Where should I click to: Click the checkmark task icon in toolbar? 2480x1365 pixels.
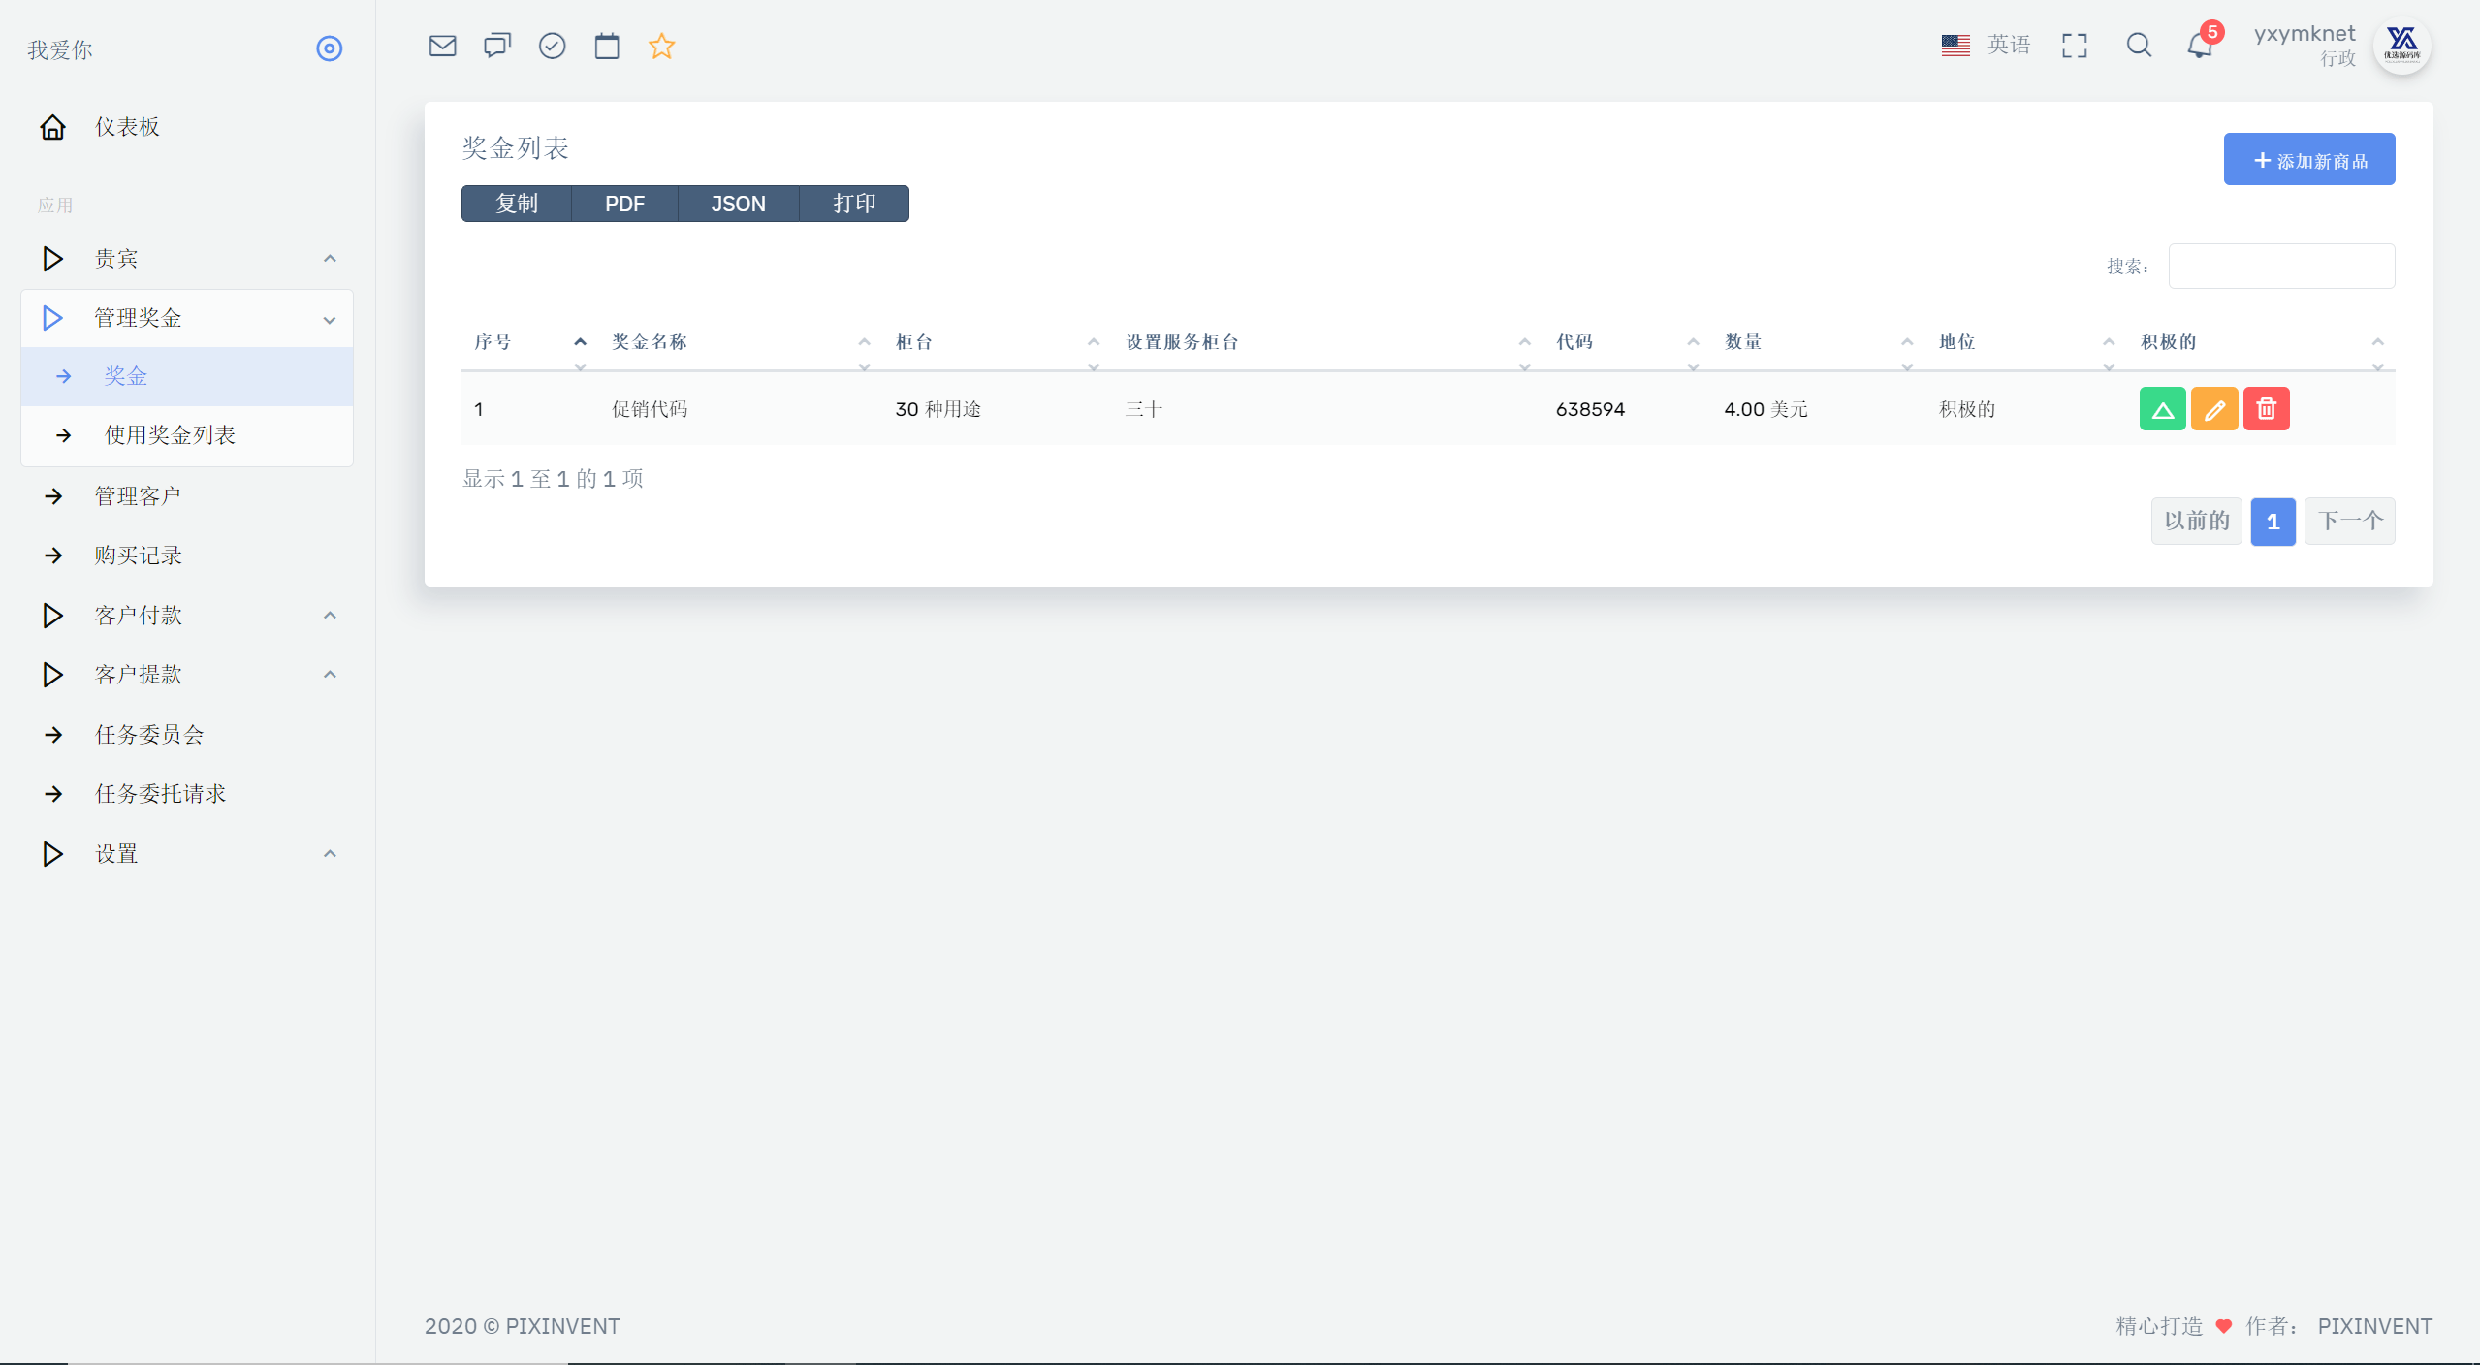(x=553, y=46)
